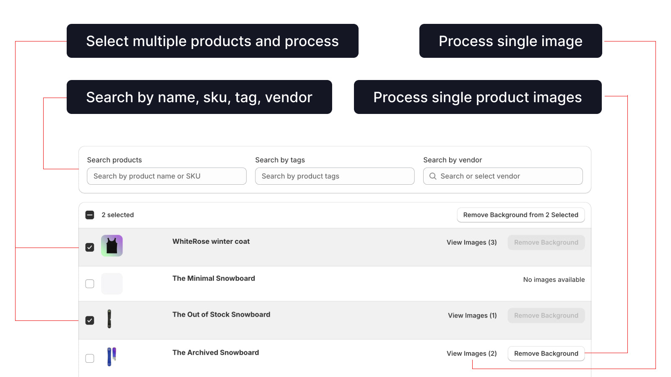Focus the Search by product name or SKU field

(x=166, y=176)
